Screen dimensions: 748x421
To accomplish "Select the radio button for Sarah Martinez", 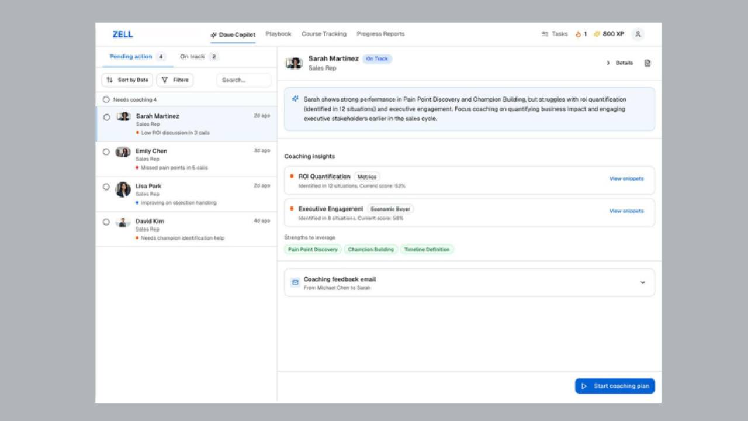I will 106,117.
